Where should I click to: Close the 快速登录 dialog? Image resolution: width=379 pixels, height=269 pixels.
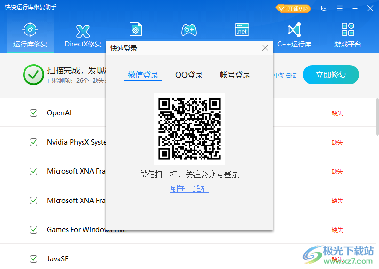pyautogui.click(x=265, y=48)
